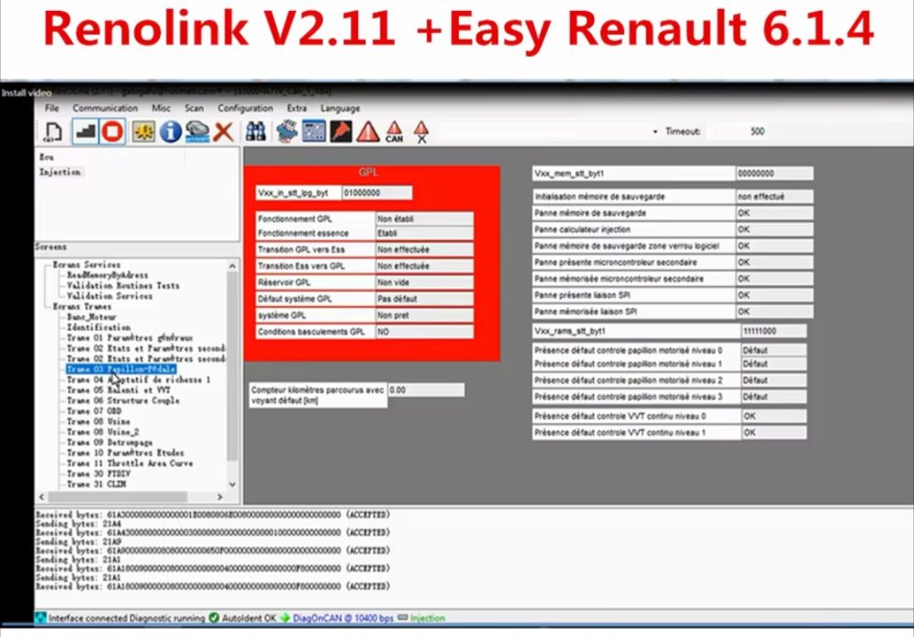The height and width of the screenshot is (637, 914).
Task: Click the silver car scan icon
Action: coord(197,132)
